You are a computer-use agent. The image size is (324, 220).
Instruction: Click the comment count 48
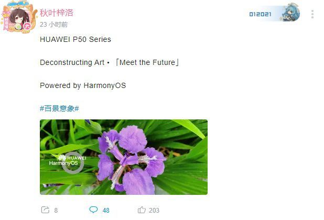(106, 210)
